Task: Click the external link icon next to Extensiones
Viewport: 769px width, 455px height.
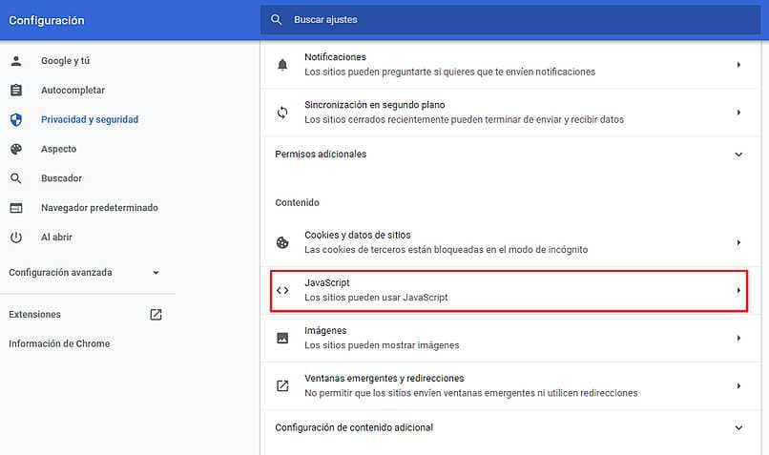Action: (156, 314)
